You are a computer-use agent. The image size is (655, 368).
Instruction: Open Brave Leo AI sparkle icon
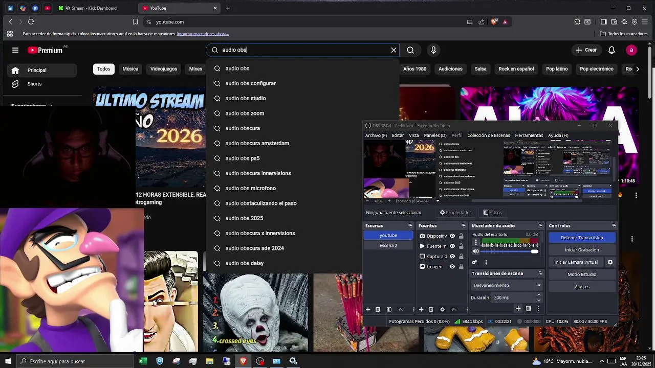pyautogui.click(x=624, y=22)
